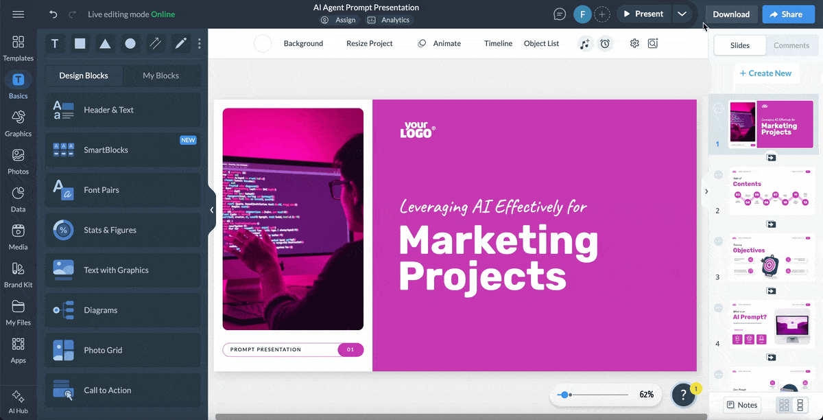Open Header & Text design block
Image resolution: width=823 pixels, height=420 pixels.
coord(123,110)
